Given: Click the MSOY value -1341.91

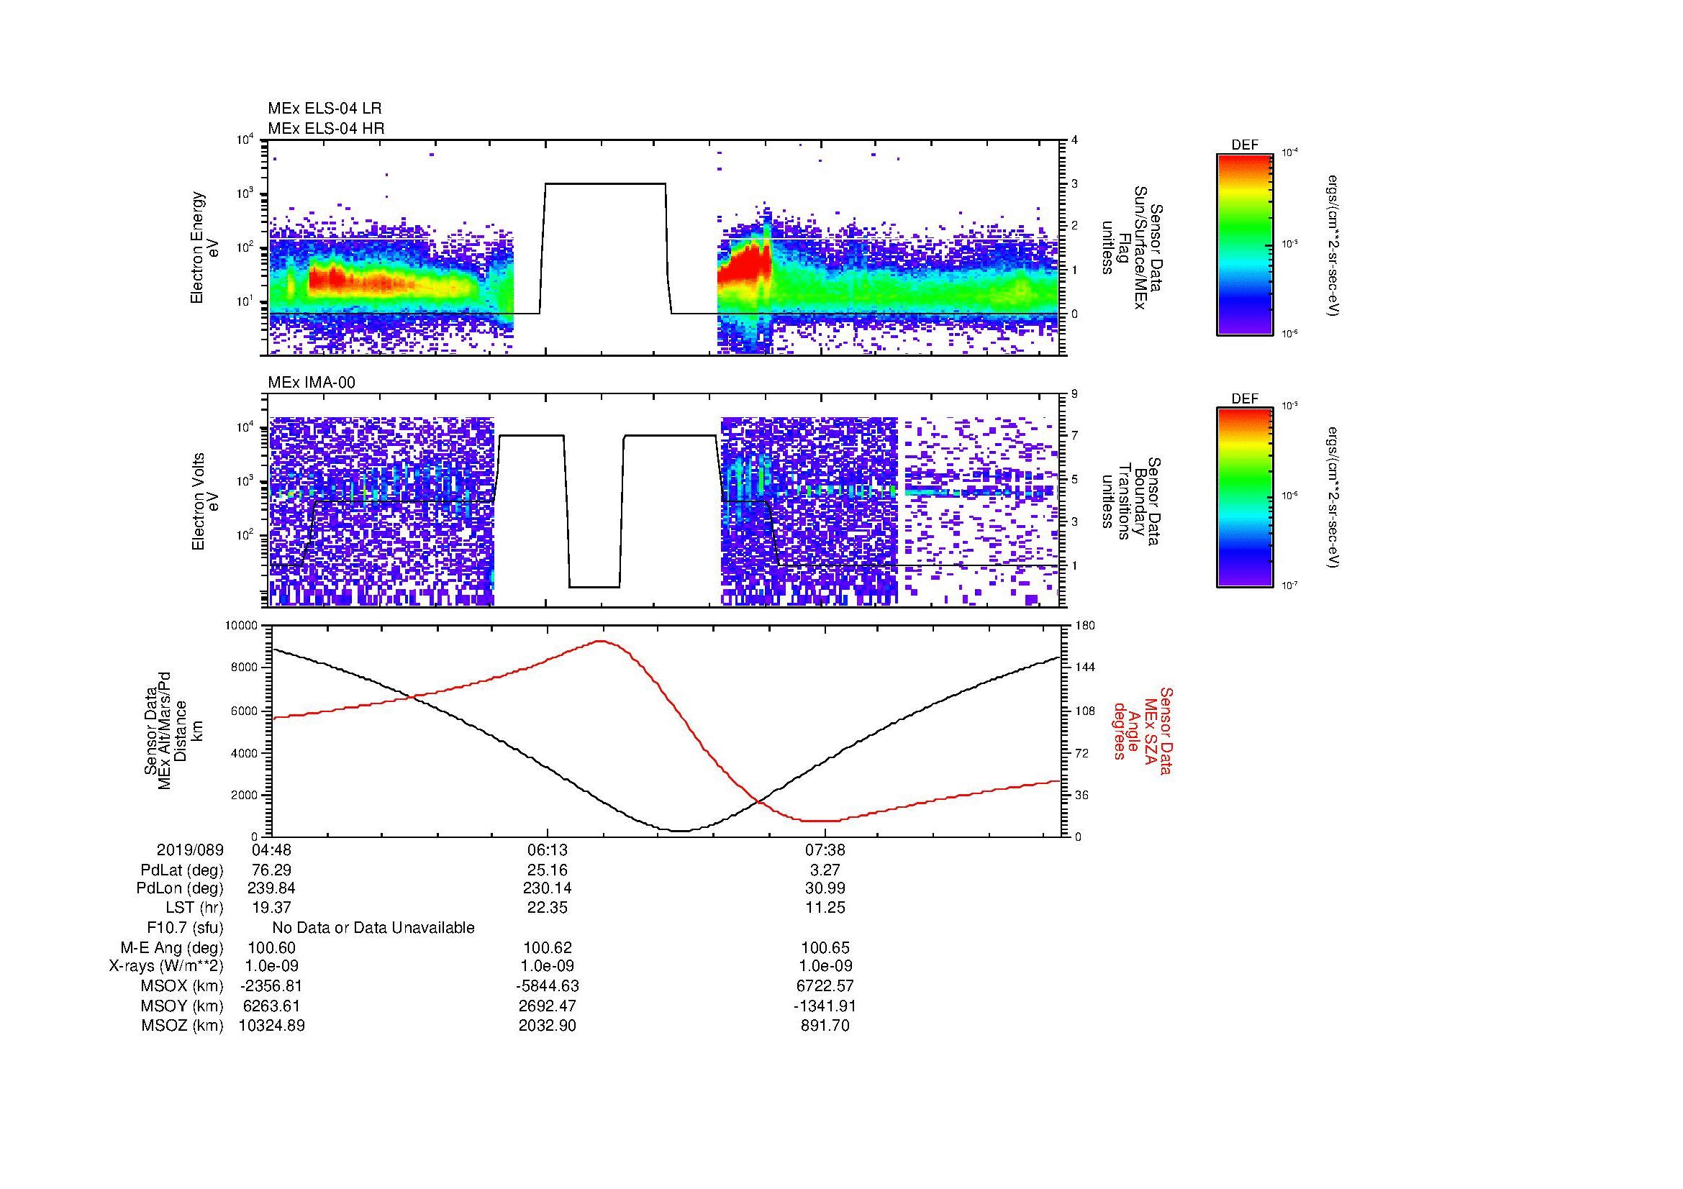Looking at the screenshot, I should pyautogui.click(x=825, y=1006).
